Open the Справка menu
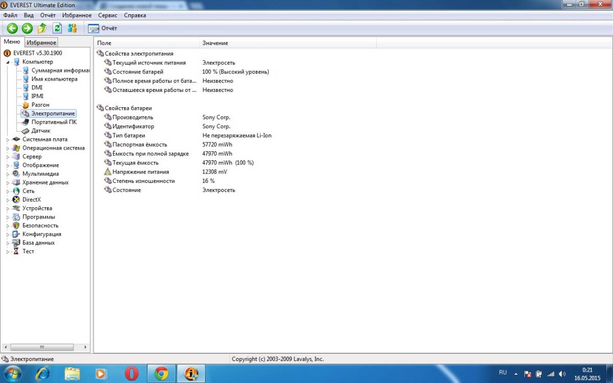The width and height of the screenshot is (613, 383). (135, 15)
